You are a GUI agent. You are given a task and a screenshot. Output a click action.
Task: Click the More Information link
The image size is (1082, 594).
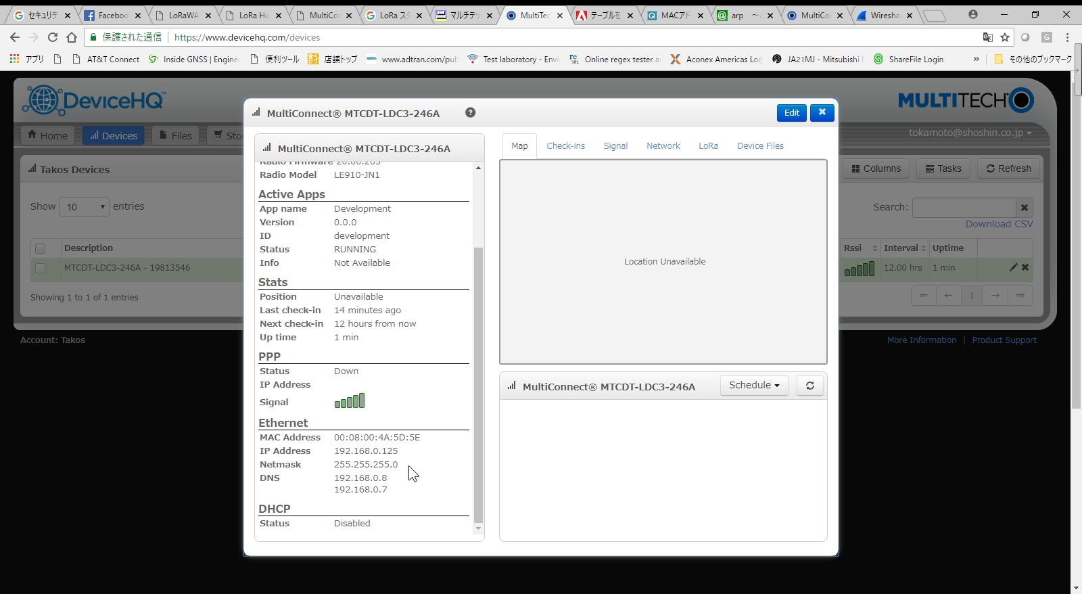[x=922, y=340]
